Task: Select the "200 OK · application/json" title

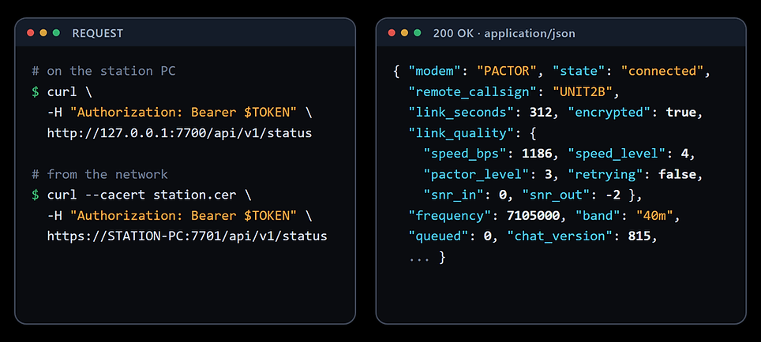Action: pyautogui.click(x=504, y=33)
